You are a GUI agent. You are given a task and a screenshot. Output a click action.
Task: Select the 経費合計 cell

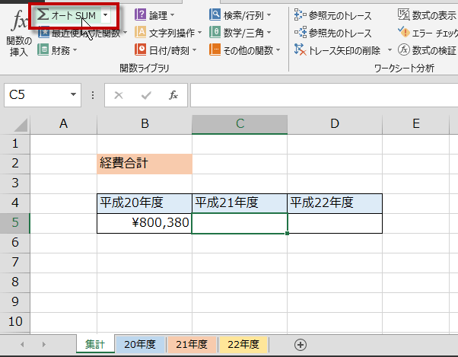pos(145,164)
